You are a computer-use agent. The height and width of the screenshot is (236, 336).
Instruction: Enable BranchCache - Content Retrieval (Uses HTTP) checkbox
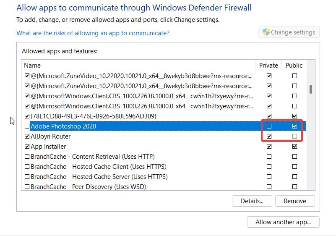click(x=27, y=157)
